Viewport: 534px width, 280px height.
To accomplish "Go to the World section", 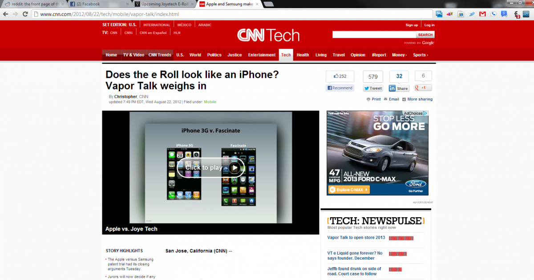I will (195, 55).
